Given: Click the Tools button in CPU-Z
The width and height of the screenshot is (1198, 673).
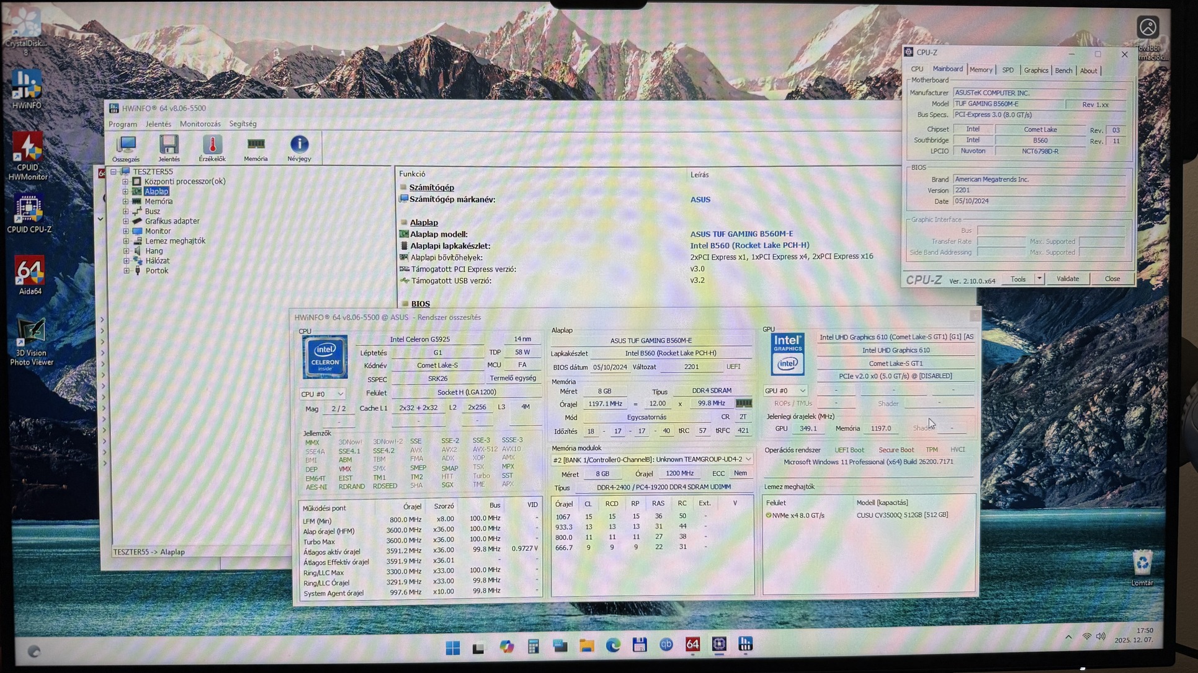Looking at the screenshot, I should [1017, 279].
